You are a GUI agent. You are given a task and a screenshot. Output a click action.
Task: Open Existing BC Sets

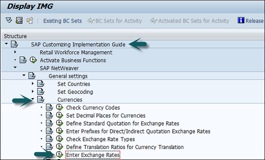coord(63,21)
